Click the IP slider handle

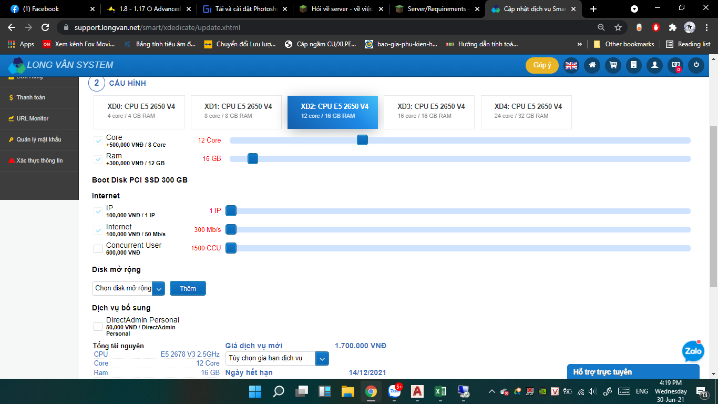(x=231, y=211)
